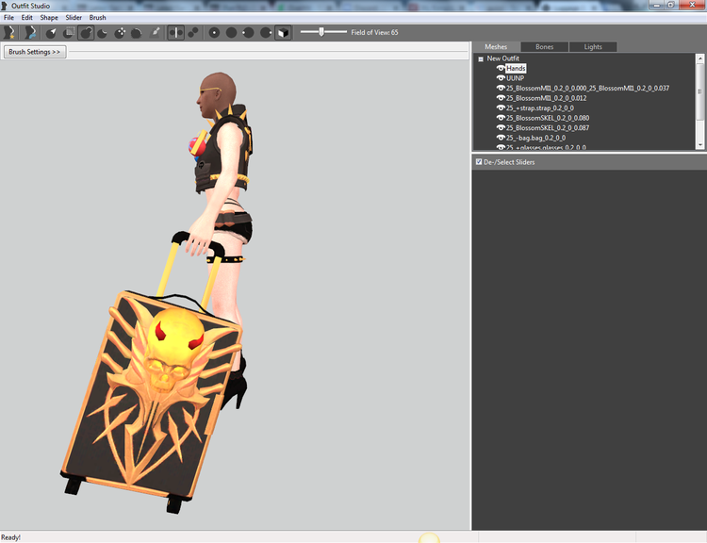Select the New Outfit root label
Viewport: 707px width, 543px height.
pyautogui.click(x=502, y=58)
